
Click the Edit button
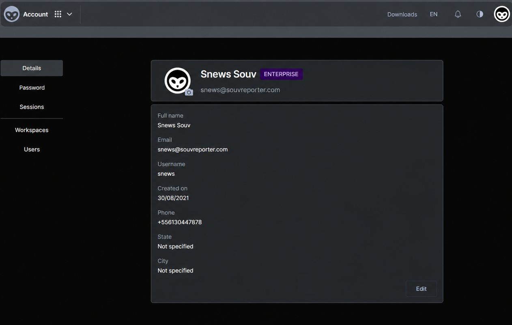(x=421, y=289)
